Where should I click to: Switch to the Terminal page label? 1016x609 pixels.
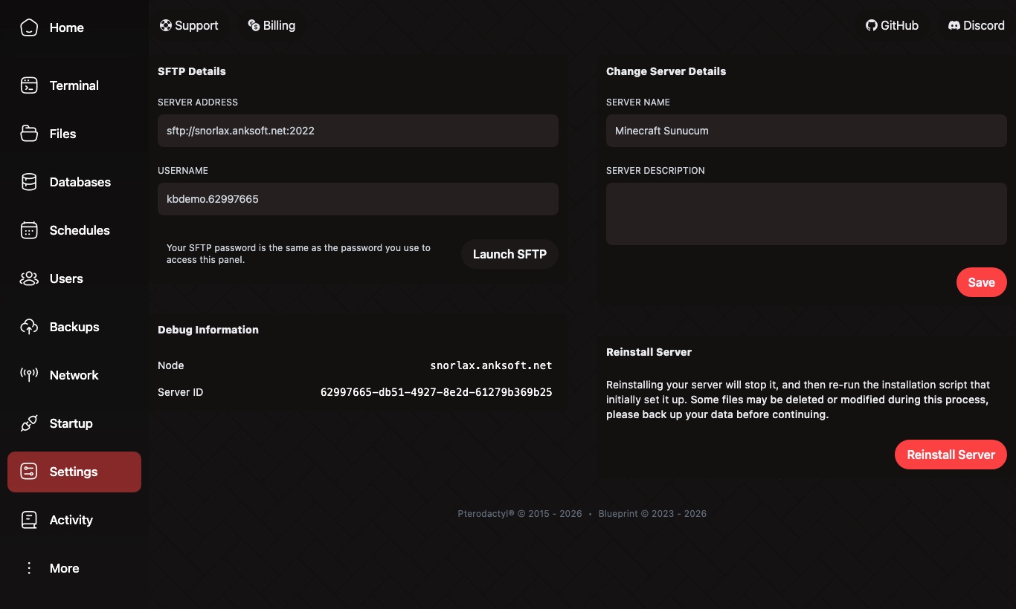[x=74, y=85]
